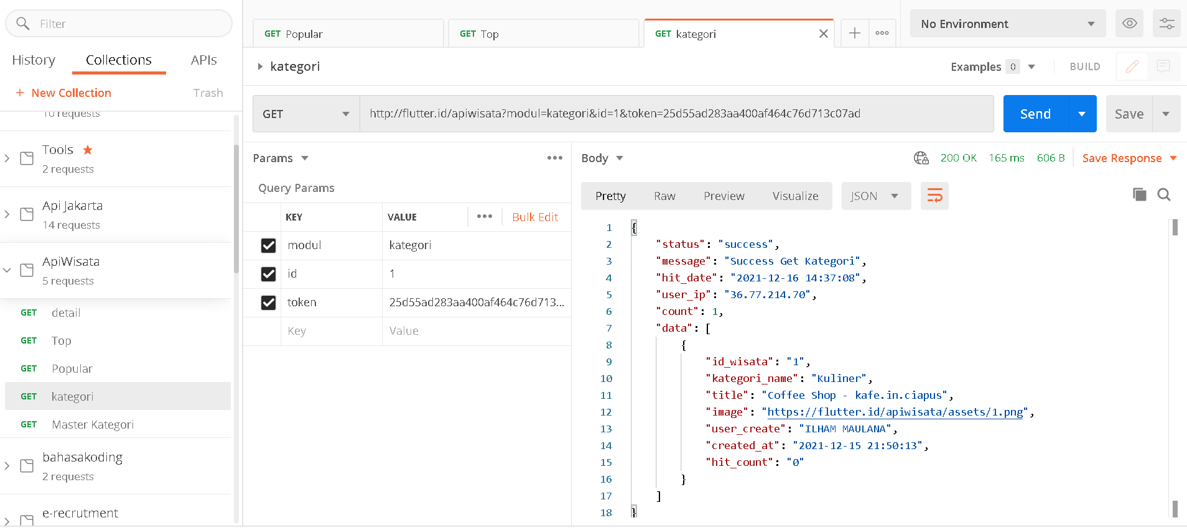Open the Body section dropdown
Viewport: 1187px width, 528px height.
[x=620, y=158]
